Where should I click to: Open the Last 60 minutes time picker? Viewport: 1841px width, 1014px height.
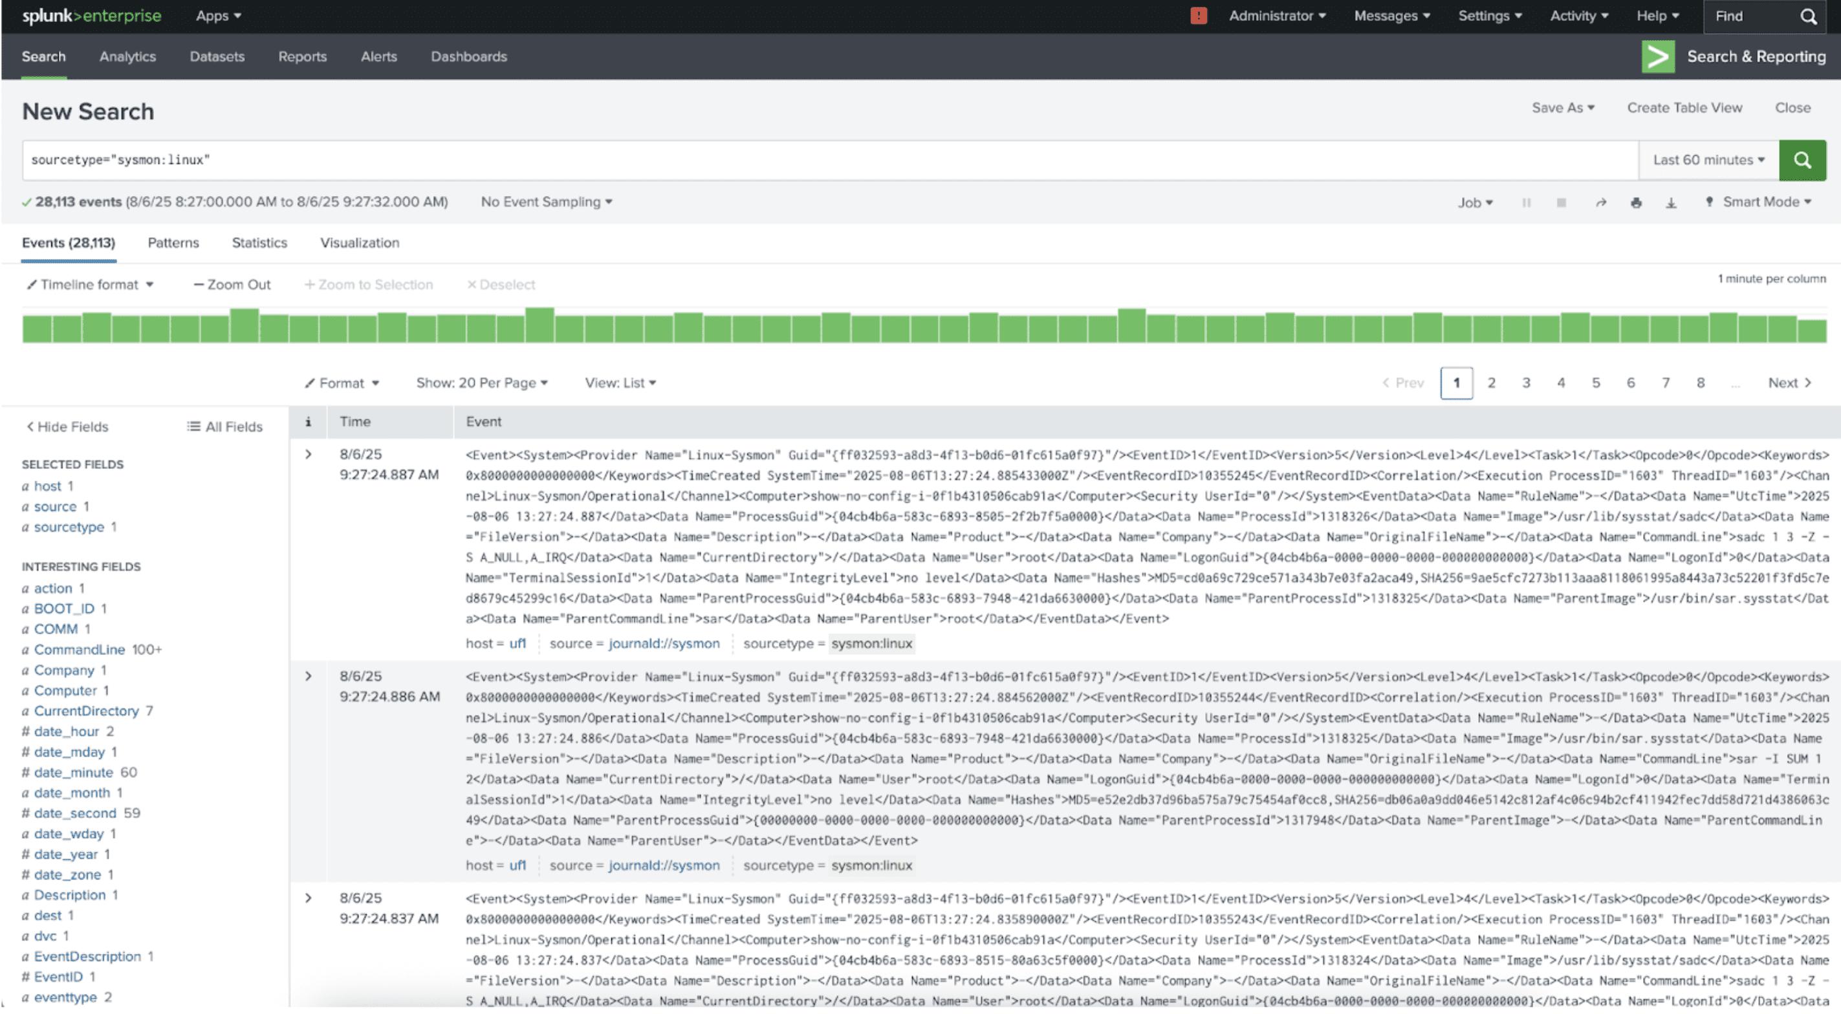tap(1708, 160)
